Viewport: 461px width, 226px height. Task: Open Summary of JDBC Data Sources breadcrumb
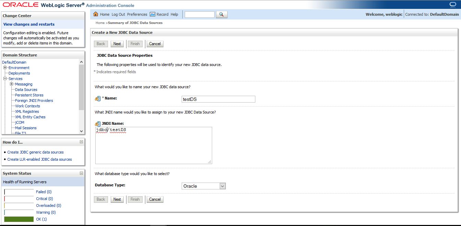click(135, 23)
